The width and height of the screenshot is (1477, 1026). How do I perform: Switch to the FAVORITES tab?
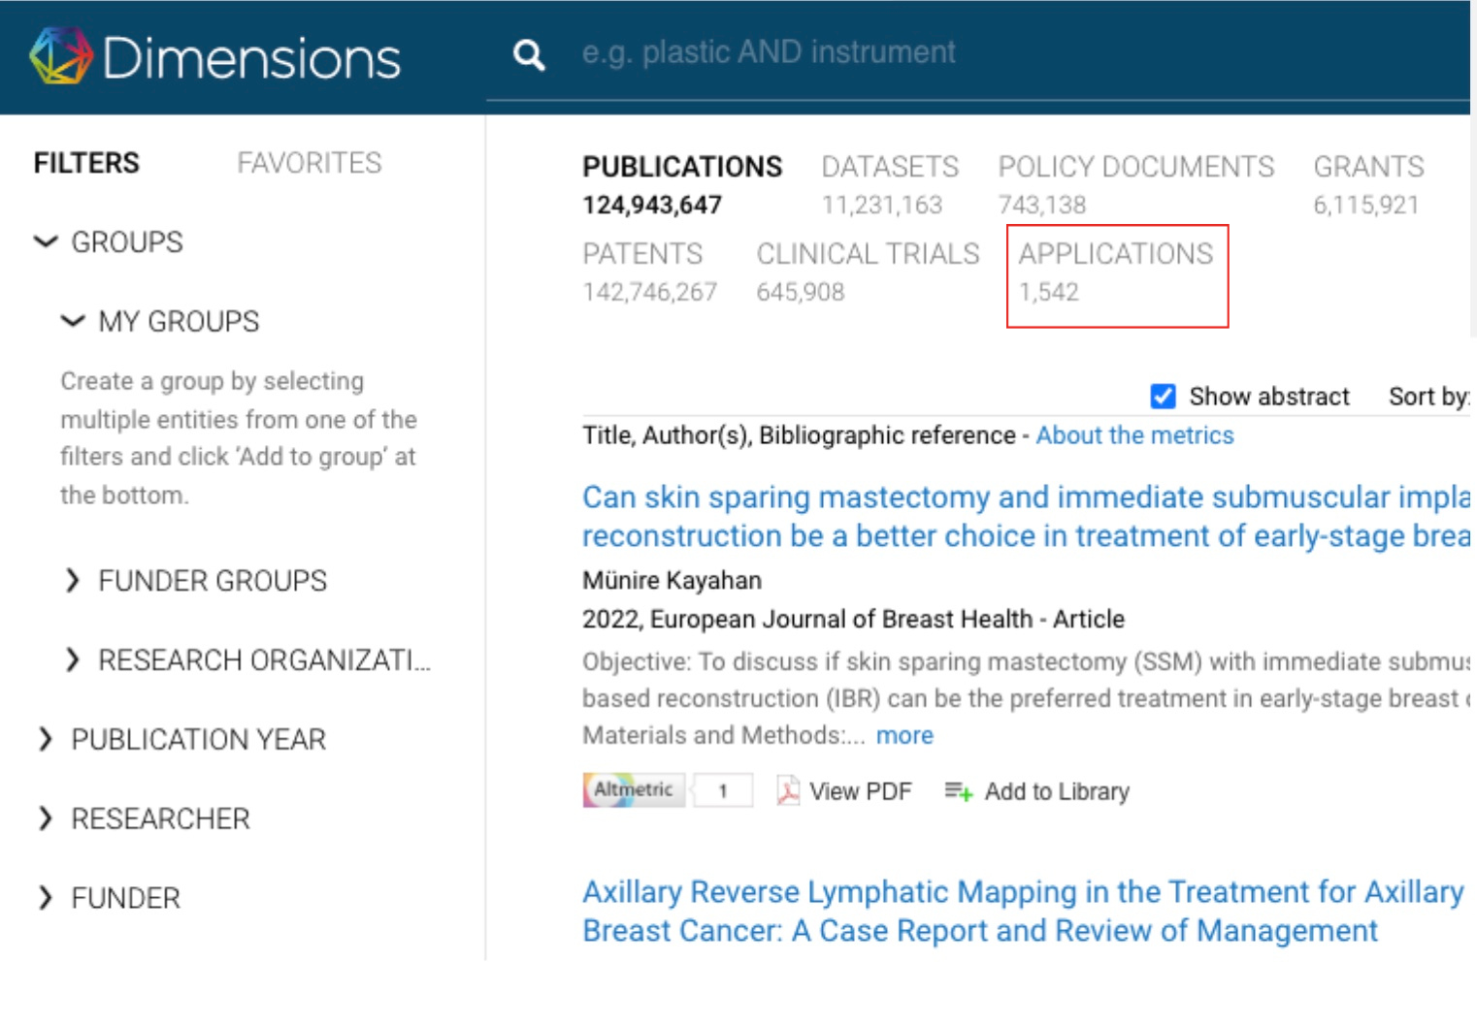tap(309, 163)
